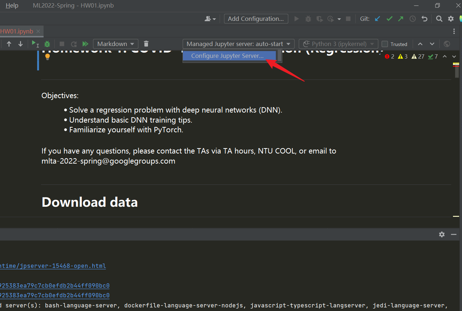
Task: Open the Markdown cell type dropdown
Action: (116, 44)
